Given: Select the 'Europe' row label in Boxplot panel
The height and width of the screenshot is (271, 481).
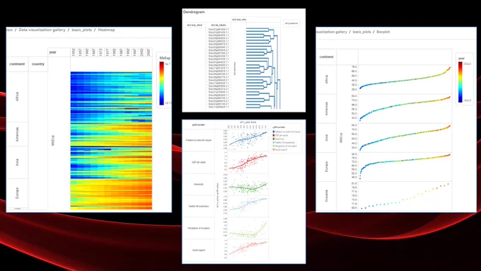Looking at the screenshot, I should pos(326,167).
